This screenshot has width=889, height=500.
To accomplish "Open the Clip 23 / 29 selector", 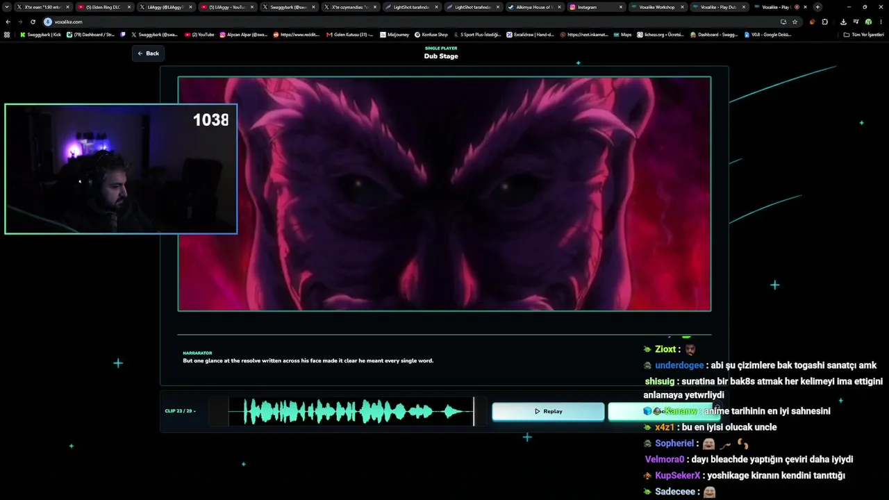I will 181,411.
